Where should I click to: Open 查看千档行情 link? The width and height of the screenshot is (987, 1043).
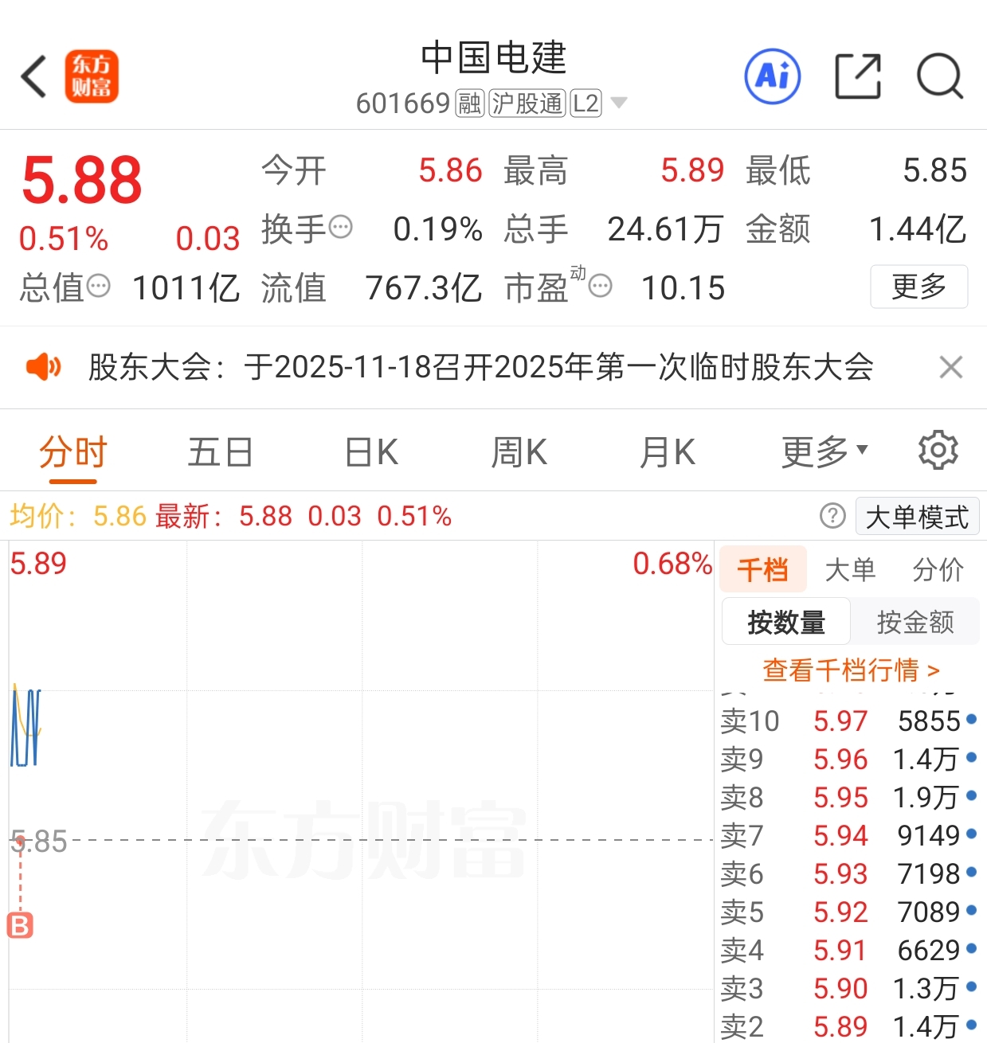(851, 670)
